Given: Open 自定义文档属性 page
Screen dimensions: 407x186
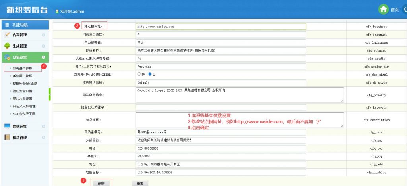Looking at the screenshot, I should (24, 106).
